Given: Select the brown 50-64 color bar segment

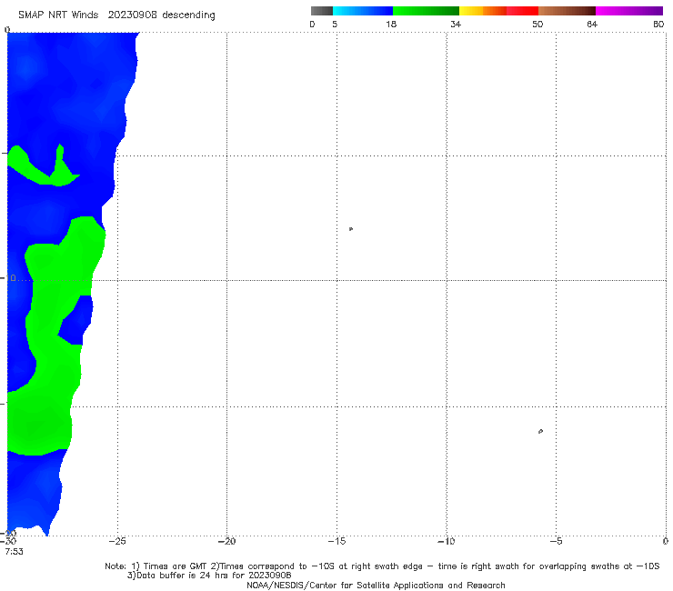Looking at the screenshot, I should (x=567, y=11).
